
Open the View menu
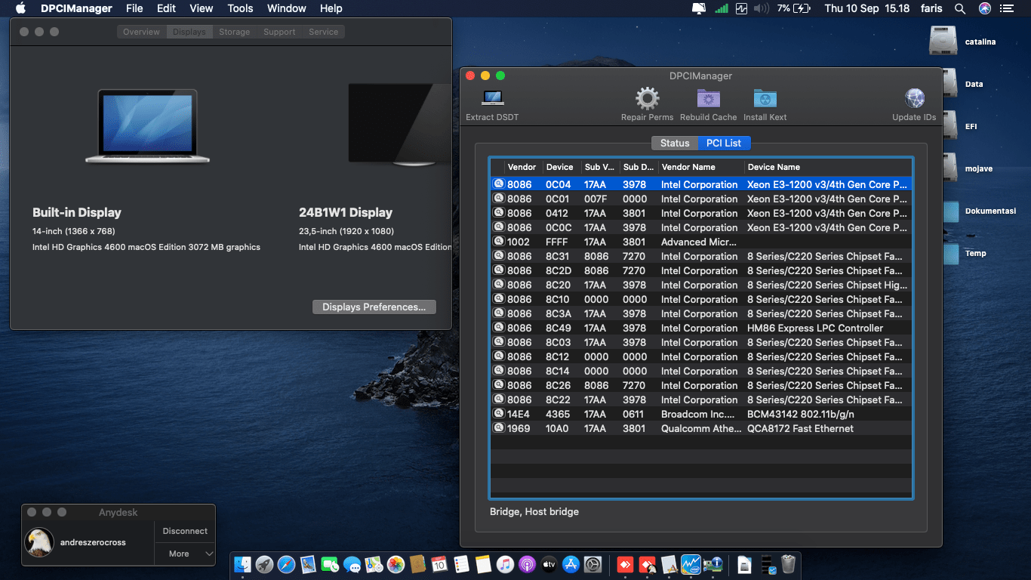click(x=201, y=8)
